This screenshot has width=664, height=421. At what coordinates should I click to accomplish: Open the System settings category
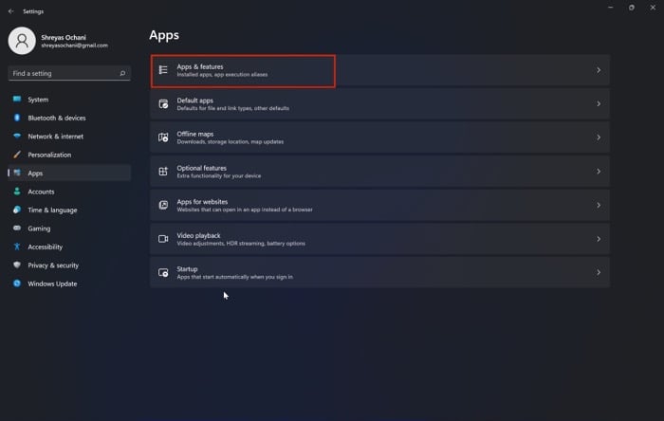click(x=69, y=100)
